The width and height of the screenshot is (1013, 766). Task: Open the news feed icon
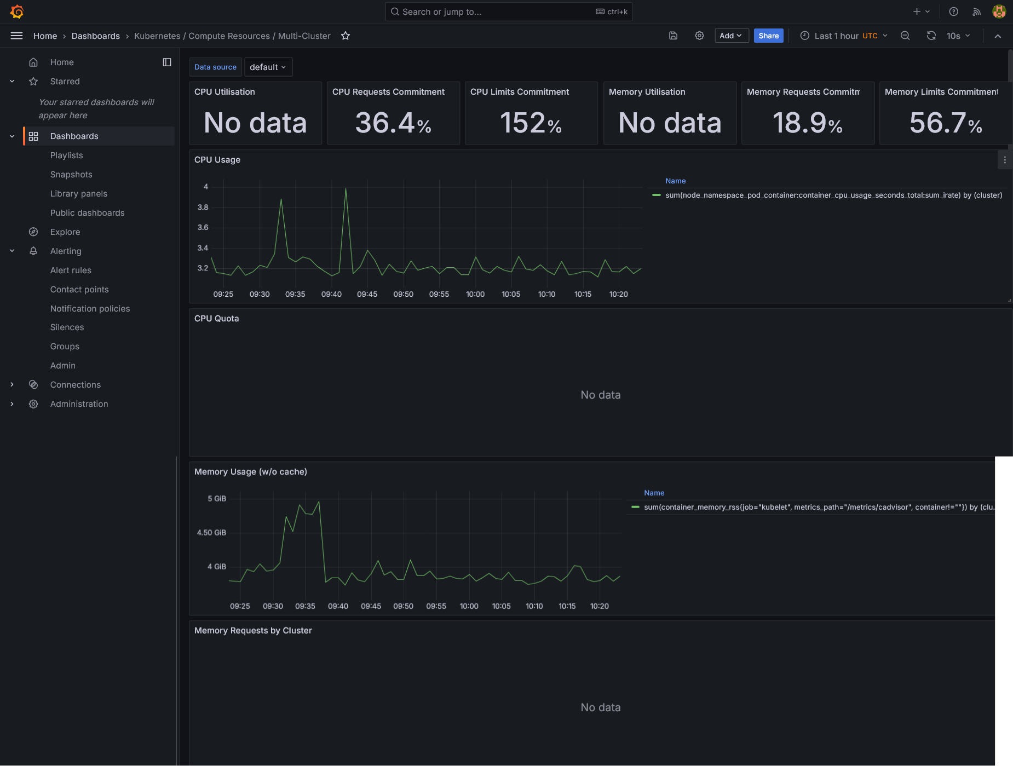tap(976, 11)
